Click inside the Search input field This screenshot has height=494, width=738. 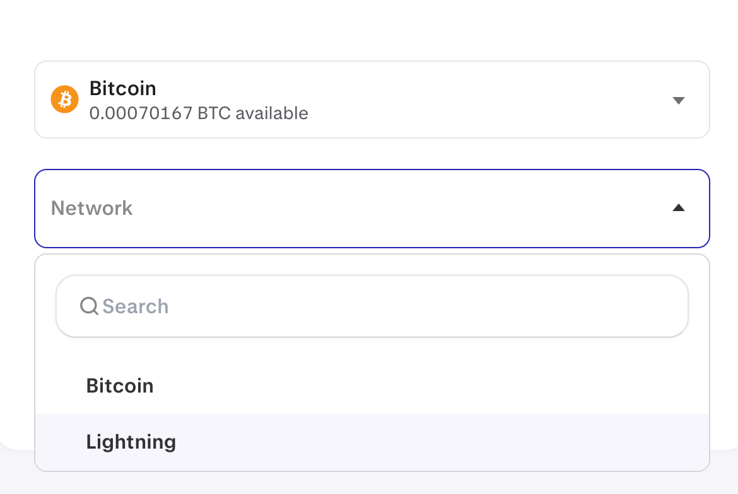372,306
